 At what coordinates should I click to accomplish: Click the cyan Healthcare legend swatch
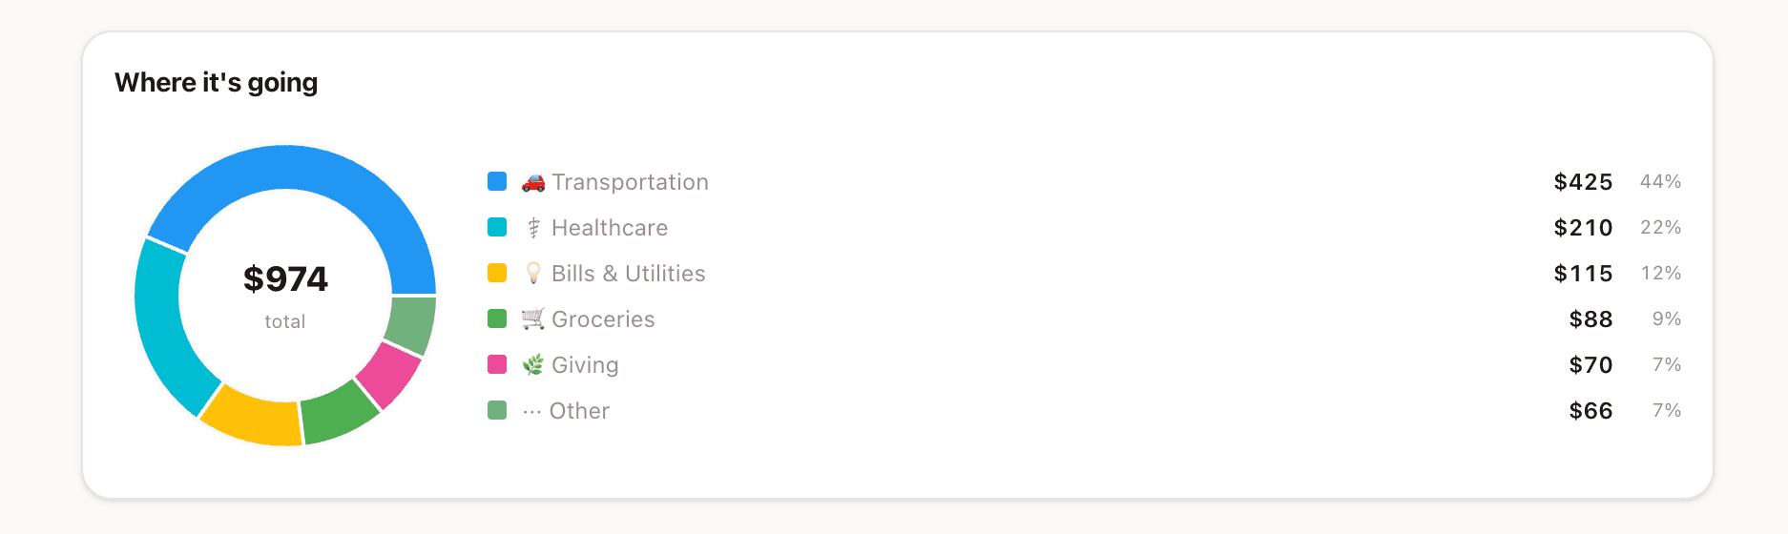(497, 227)
